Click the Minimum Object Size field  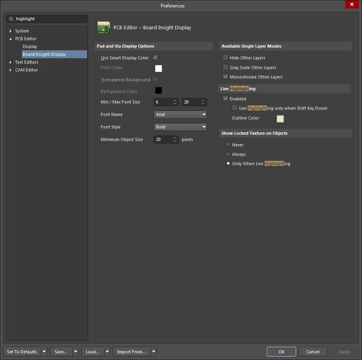pyautogui.click(x=163, y=139)
